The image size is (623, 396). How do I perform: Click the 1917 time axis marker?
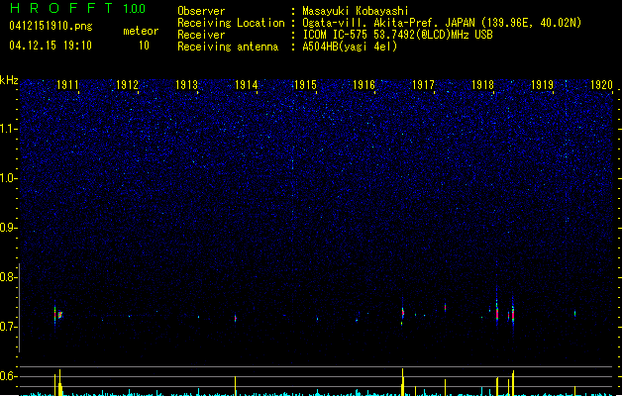424,85
